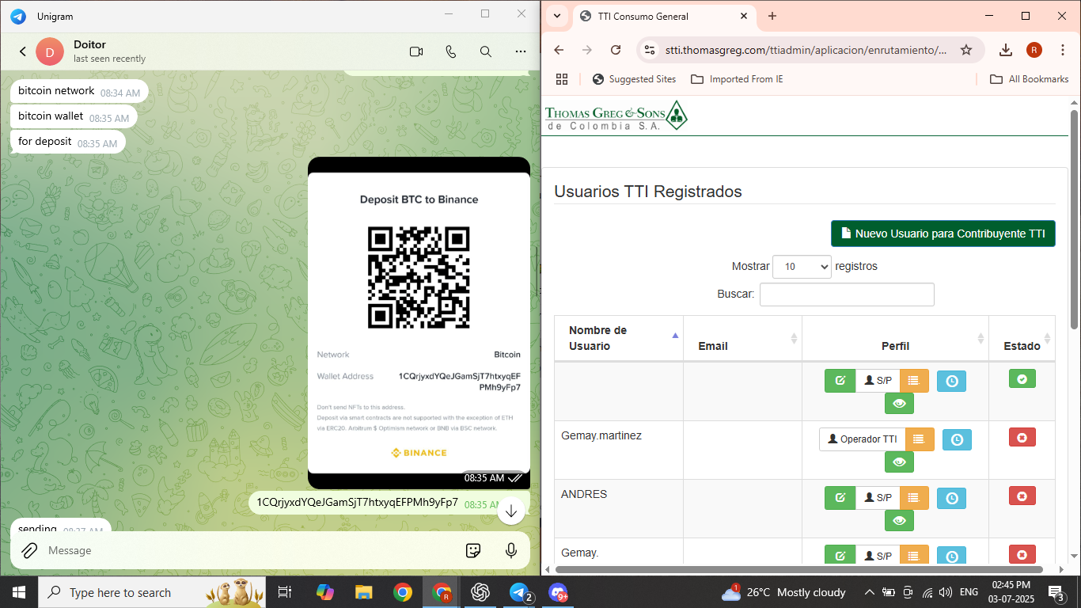Open Doitor's profile avatar
Image resolution: width=1081 pixels, height=608 pixels.
point(50,51)
